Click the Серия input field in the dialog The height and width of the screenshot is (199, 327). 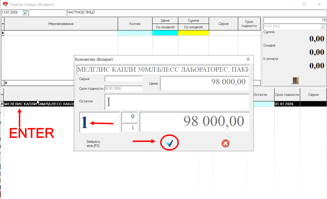coord(124,79)
